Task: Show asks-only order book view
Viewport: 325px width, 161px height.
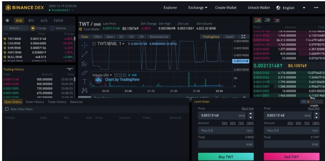Action: click(x=277, y=20)
